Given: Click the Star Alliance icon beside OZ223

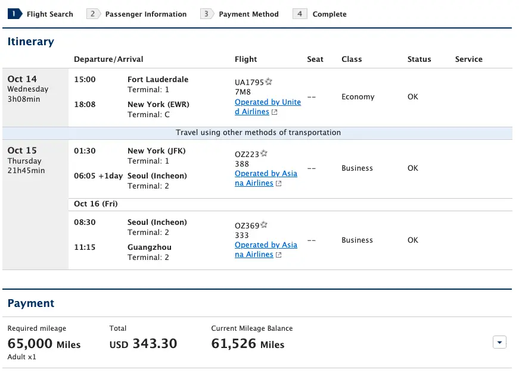Looking at the screenshot, I should [264, 153].
